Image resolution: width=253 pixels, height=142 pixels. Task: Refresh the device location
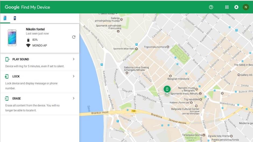pos(74,37)
